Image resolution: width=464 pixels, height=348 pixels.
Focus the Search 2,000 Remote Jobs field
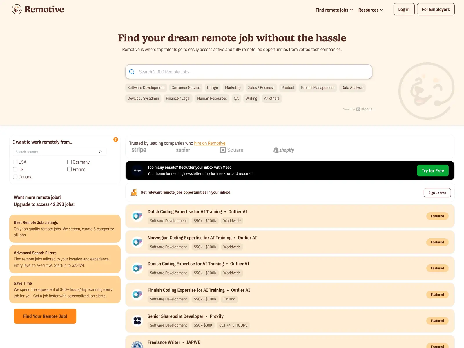click(x=249, y=72)
